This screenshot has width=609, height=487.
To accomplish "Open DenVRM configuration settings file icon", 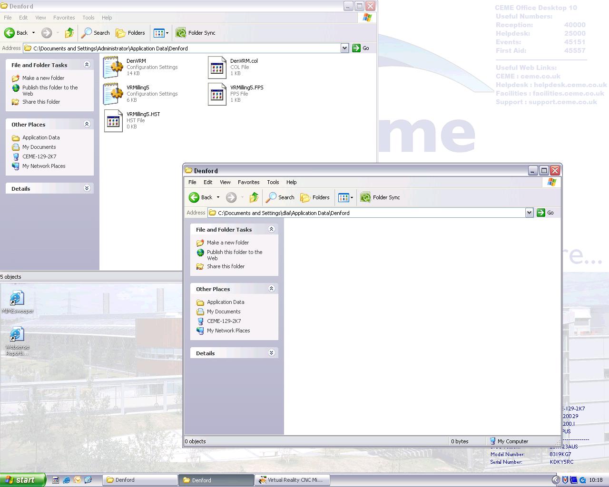I will pyautogui.click(x=113, y=67).
